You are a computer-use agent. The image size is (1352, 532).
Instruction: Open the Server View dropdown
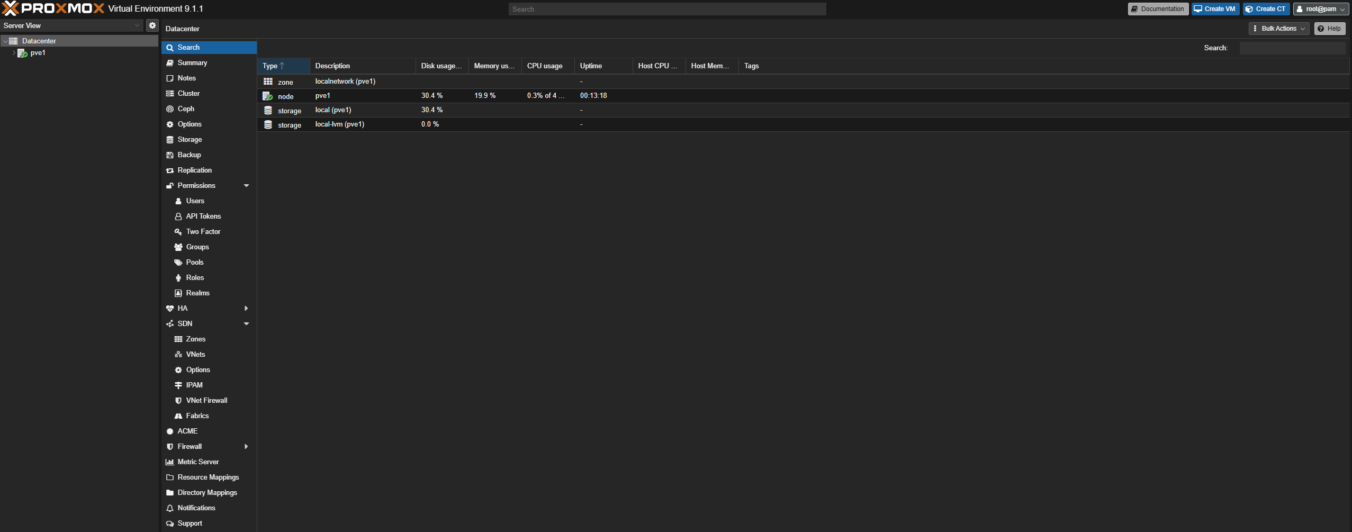click(137, 25)
